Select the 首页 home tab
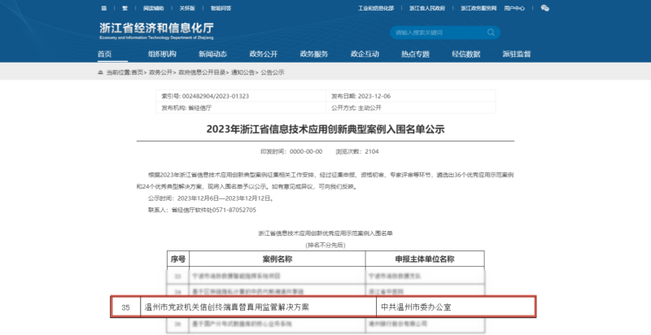651x335 pixels. click(x=105, y=54)
